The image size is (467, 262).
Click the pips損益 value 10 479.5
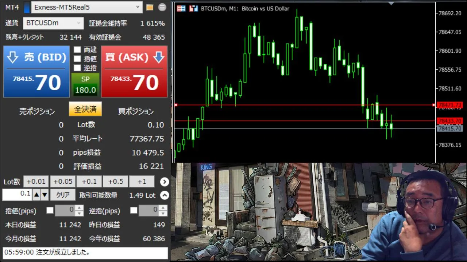[x=148, y=153]
